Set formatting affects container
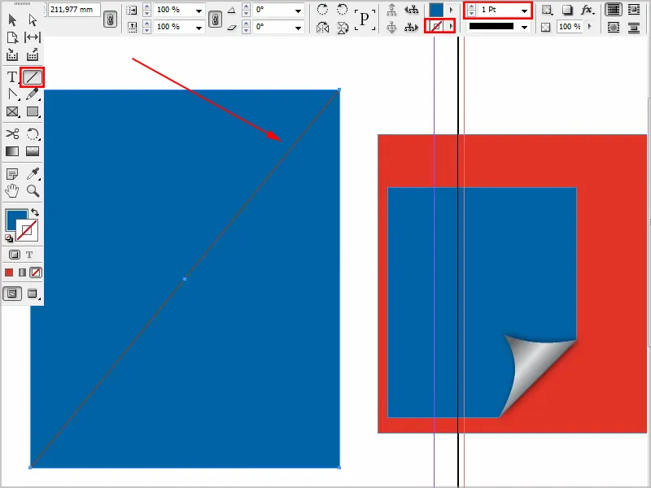Viewport: 651px width, 488px height. point(15,255)
